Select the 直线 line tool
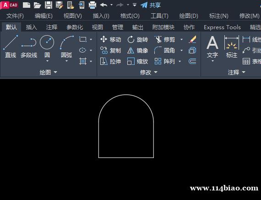This screenshot has height=200, width=261. (11, 46)
